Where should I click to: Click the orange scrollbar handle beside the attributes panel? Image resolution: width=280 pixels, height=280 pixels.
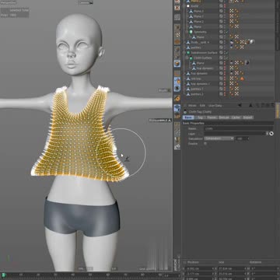pyautogui.click(x=278, y=110)
